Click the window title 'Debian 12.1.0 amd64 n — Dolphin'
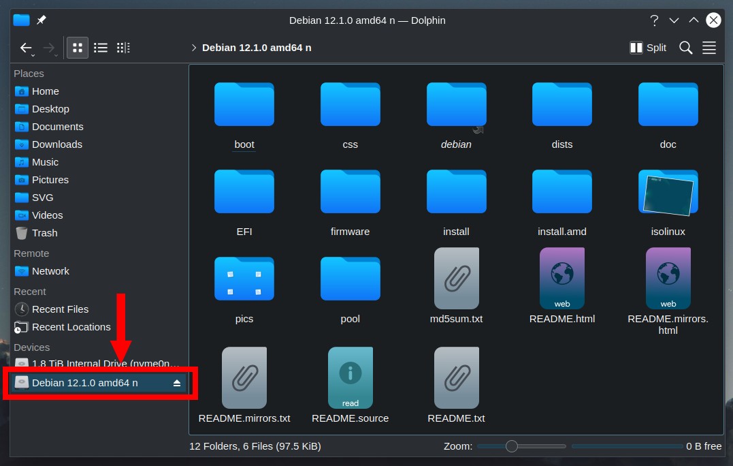The height and width of the screenshot is (466, 733). pos(367,20)
